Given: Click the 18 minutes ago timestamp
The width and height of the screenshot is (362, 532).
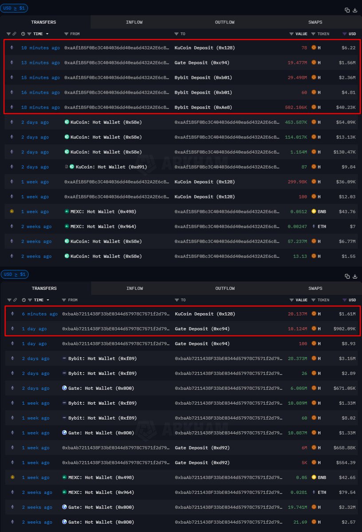Looking at the screenshot, I should (40, 107).
